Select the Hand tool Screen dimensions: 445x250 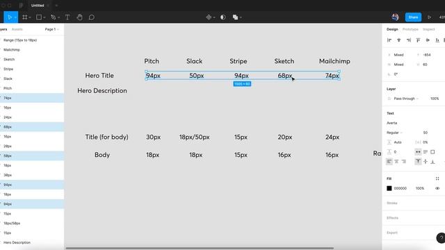tap(79, 17)
